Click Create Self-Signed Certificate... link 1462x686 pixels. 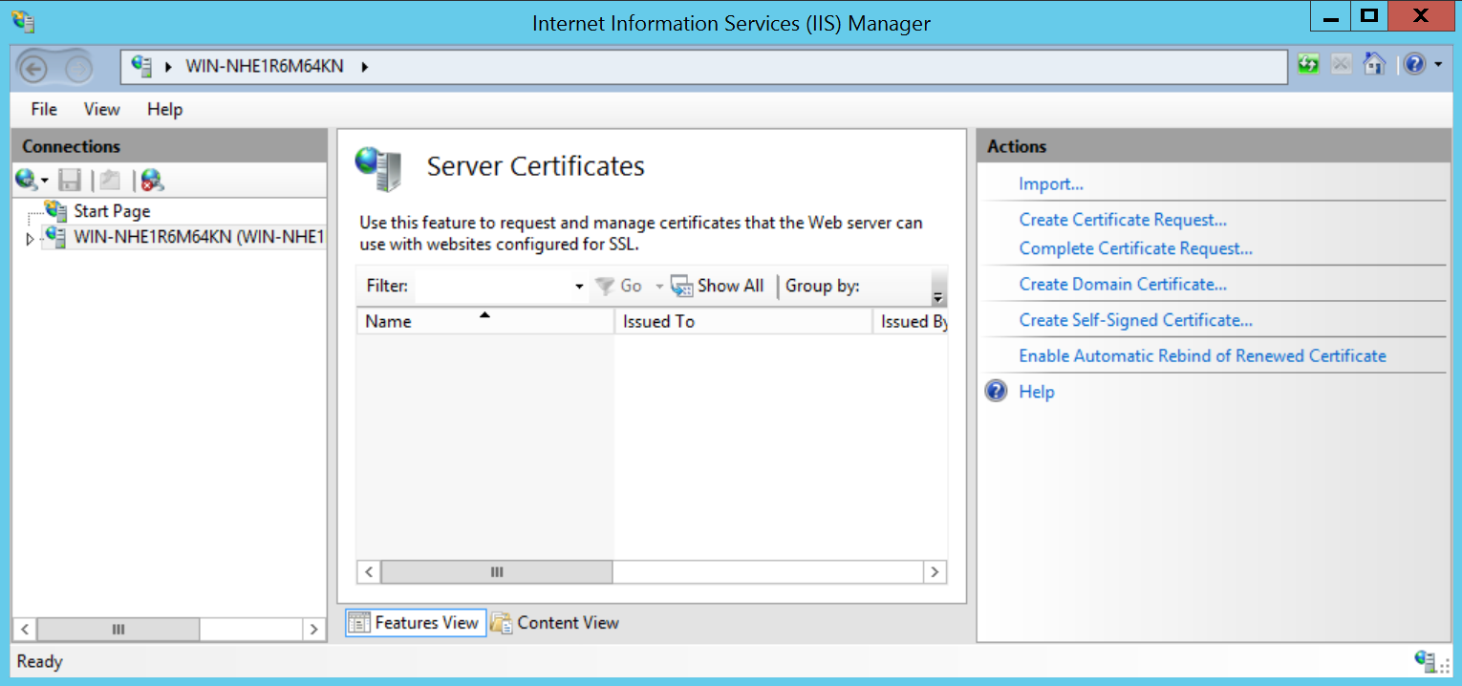1136,320
